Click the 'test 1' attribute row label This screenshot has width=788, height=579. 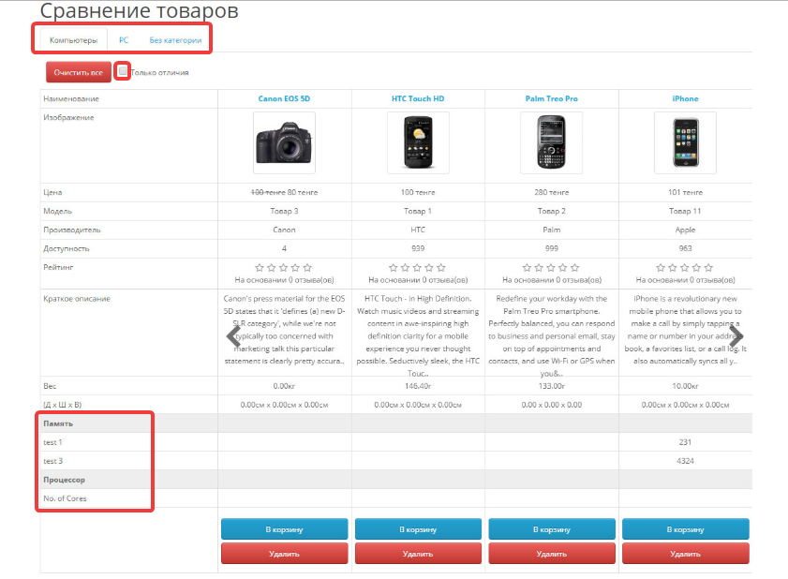pos(52,442)
